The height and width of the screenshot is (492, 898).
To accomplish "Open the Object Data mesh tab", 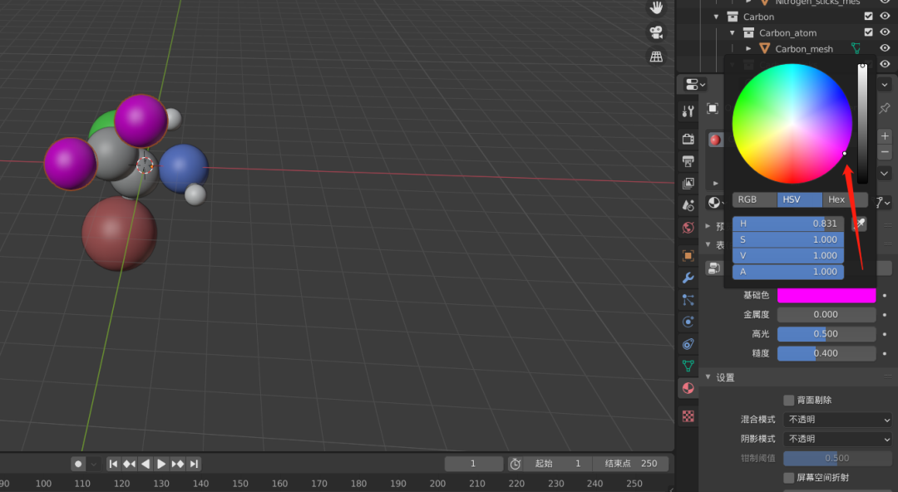I will [x=688, y=366].
